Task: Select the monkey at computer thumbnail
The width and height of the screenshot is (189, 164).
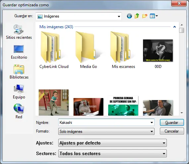Action: (x=88, y=107)
